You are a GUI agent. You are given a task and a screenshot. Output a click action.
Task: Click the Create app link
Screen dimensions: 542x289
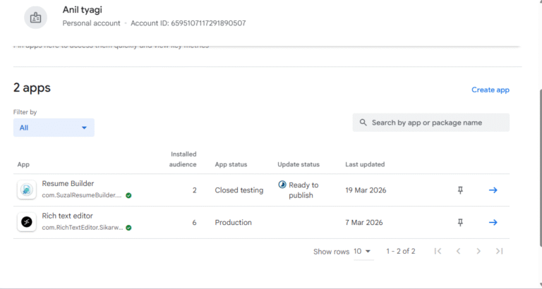(x=490, y=90)
